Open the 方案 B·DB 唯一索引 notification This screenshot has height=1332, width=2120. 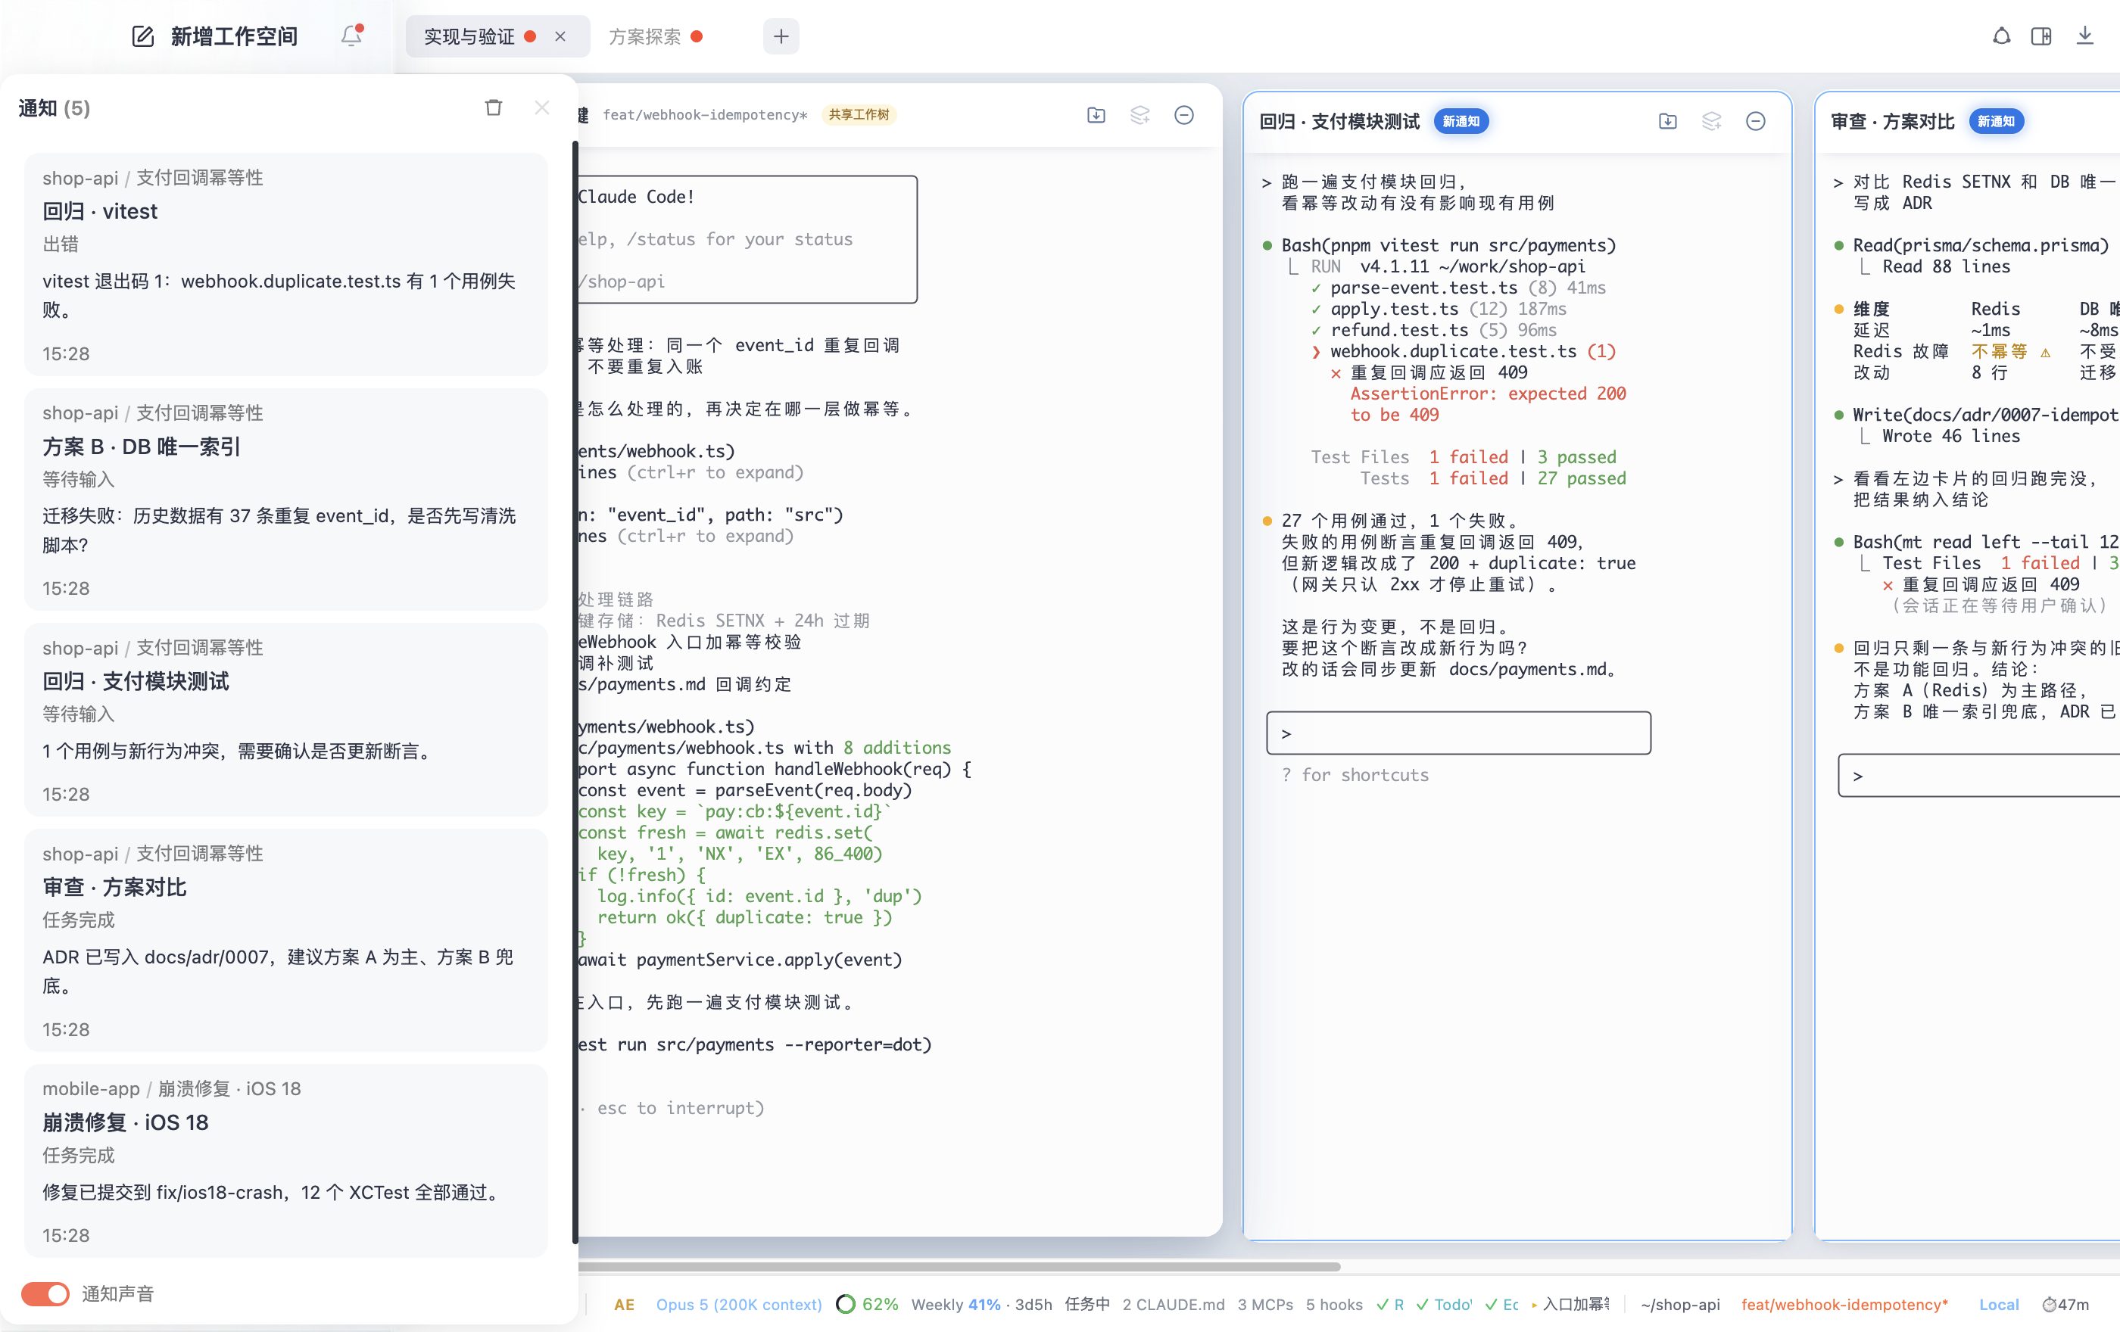(x=286, y=499)
